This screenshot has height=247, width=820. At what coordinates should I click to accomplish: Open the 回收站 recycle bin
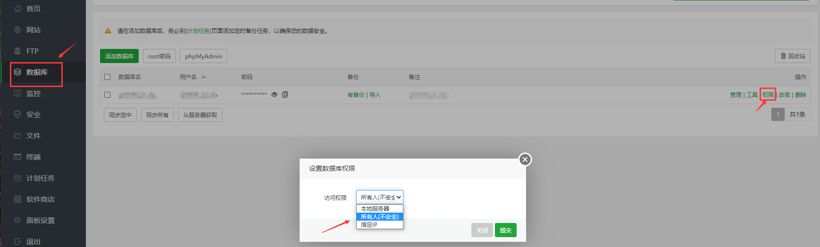793,56
